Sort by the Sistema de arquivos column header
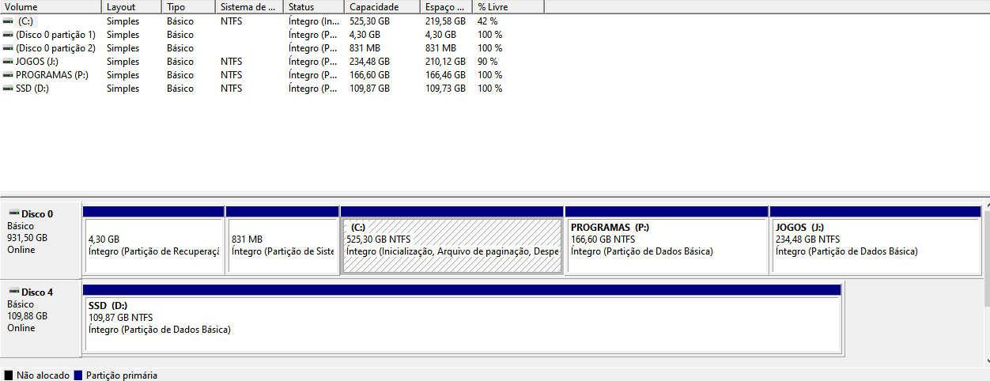Viewport: 990px width, 381px height. click(249, 6)
